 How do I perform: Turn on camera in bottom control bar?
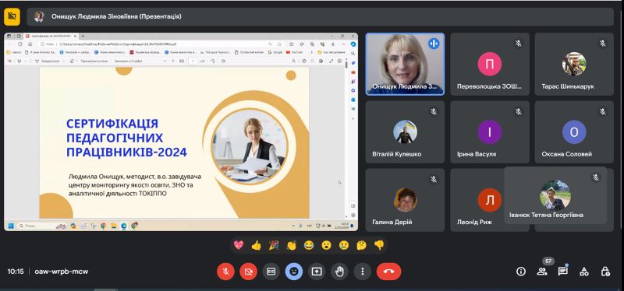(x=248, y=272)
